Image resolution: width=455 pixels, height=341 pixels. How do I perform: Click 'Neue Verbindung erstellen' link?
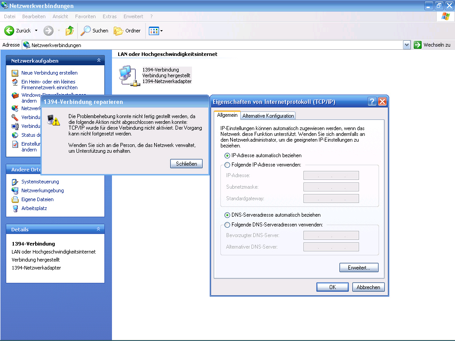click(49, 73)
